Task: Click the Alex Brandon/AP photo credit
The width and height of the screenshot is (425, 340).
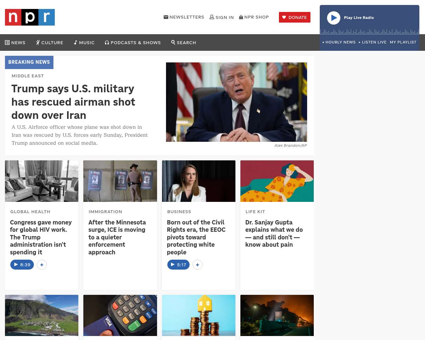Action: [291, 145]
